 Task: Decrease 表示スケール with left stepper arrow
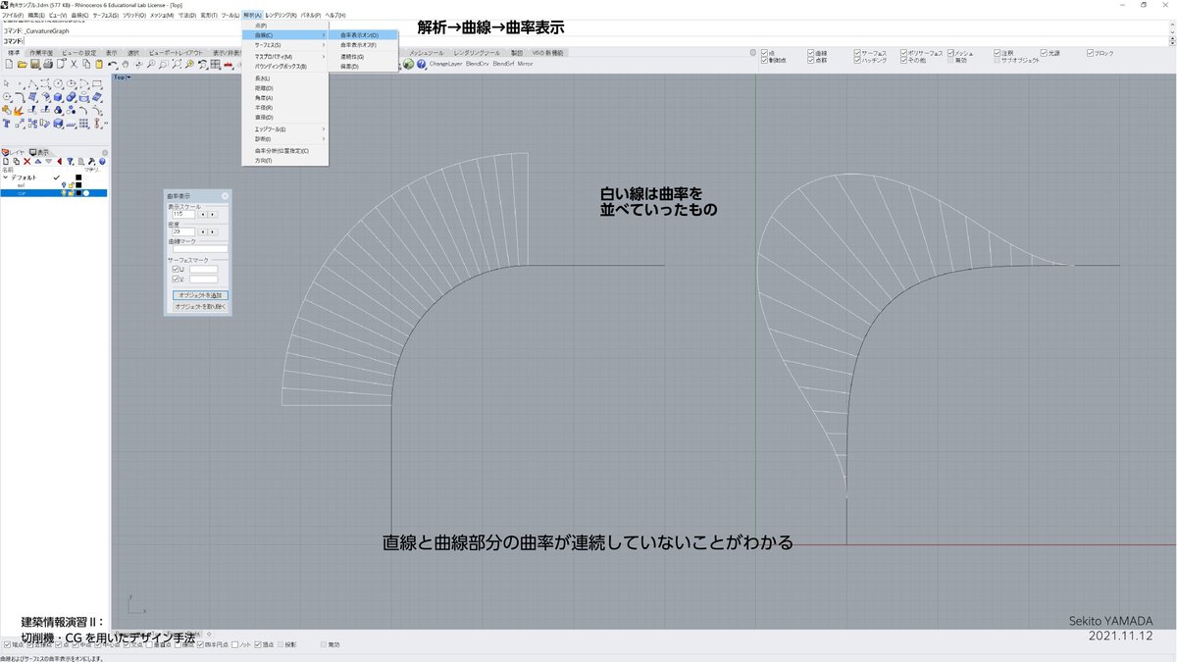click(202, 214)
